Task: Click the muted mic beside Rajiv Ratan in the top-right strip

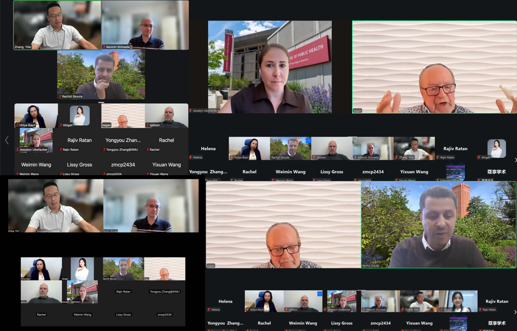Action: click(x=438, y=158)
